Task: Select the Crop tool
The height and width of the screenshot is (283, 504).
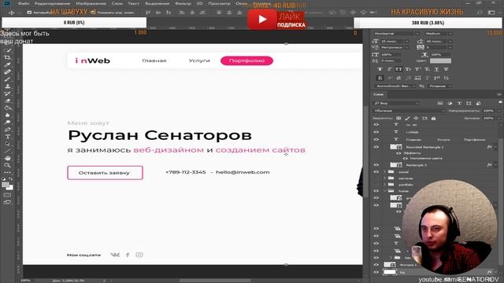Action: click(x=7, y=57)
